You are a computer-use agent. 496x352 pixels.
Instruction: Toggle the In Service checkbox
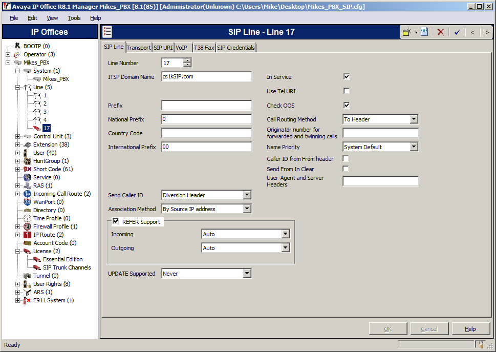click(x=347, y=77)
